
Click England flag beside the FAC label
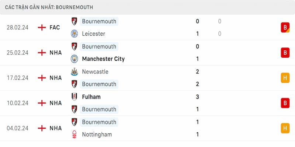(42, 28)
